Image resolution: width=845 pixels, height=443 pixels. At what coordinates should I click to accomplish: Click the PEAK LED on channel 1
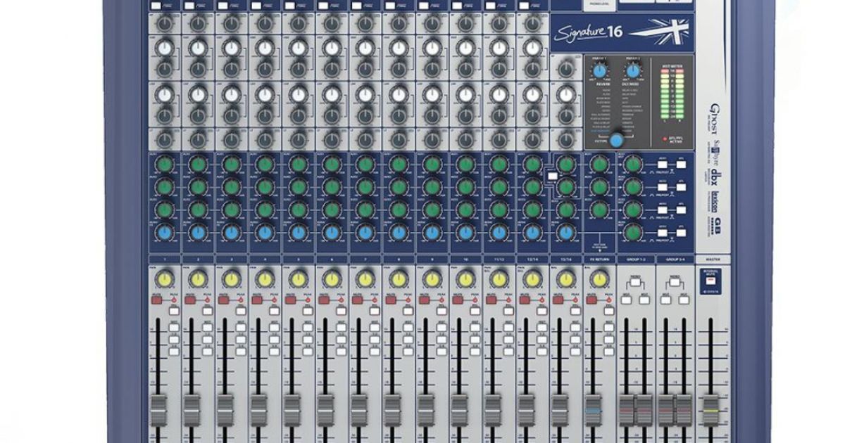(x=174, y=300)
